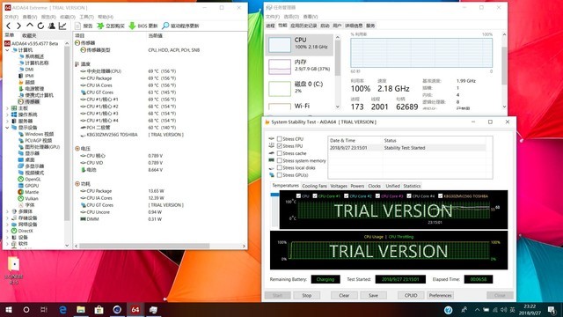Select 系统概述 in the AIDA64 tree

pyautogui.click(x=32, y=56)
